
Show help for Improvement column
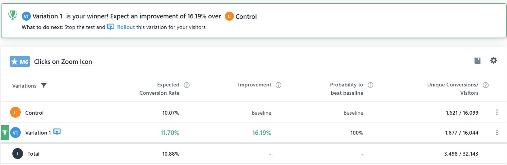pos(278,85)
